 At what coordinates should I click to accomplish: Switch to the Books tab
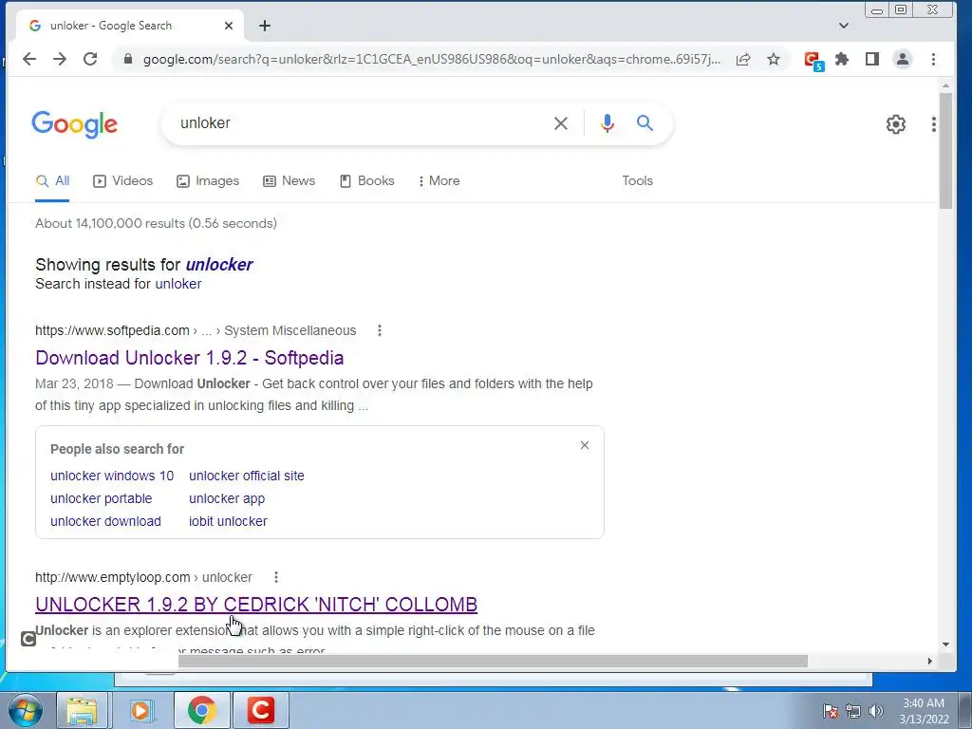pyautogui.click(x=367, y=181)
